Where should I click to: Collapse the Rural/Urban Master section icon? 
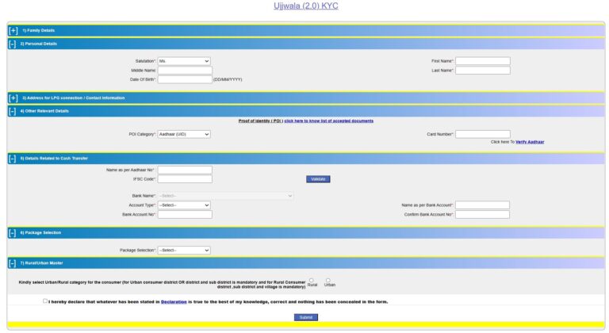13,262
